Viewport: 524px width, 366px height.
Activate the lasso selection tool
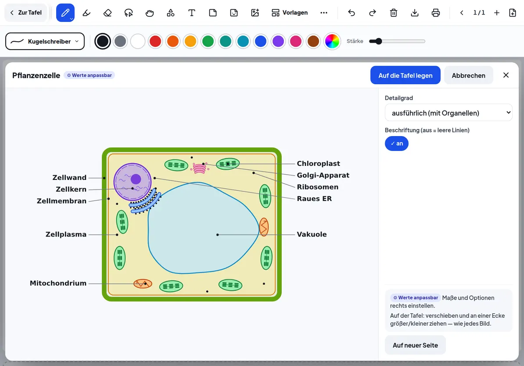[129, 13]
